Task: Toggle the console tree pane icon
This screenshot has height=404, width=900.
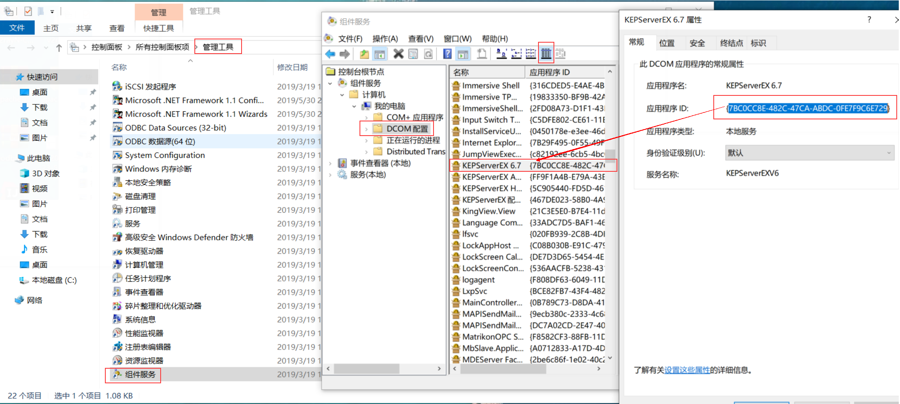Action: 380,54
